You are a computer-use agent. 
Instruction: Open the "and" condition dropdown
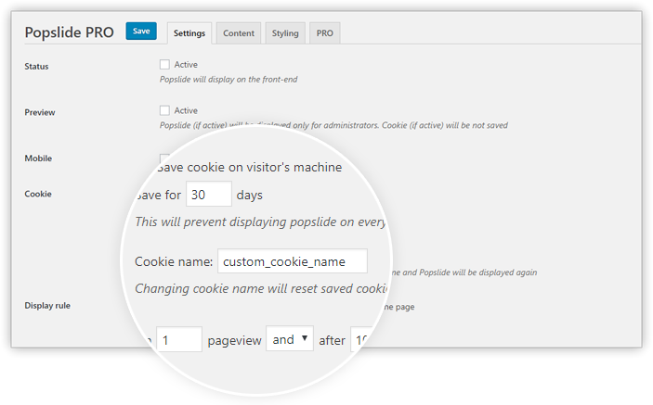coord(290,338)
